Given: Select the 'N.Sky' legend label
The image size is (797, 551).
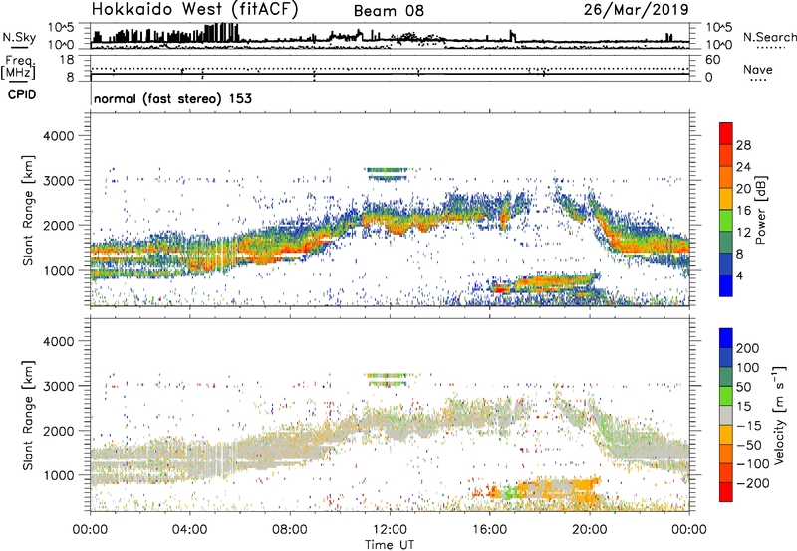Looking at the screenshot, I should [19, 38].
